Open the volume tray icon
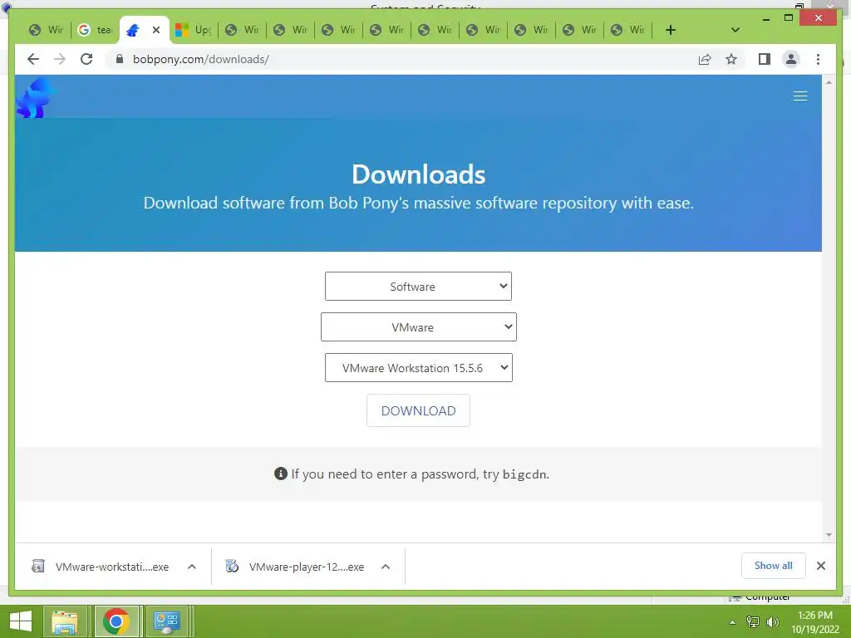This screenshot has height=638, width=851. (772, 622)
